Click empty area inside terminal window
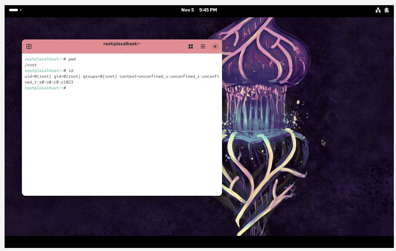This screenshot has height=251, width=396. click(x=122, y=143)
